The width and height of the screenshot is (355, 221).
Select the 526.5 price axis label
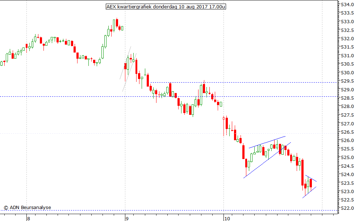click(347, 132)
